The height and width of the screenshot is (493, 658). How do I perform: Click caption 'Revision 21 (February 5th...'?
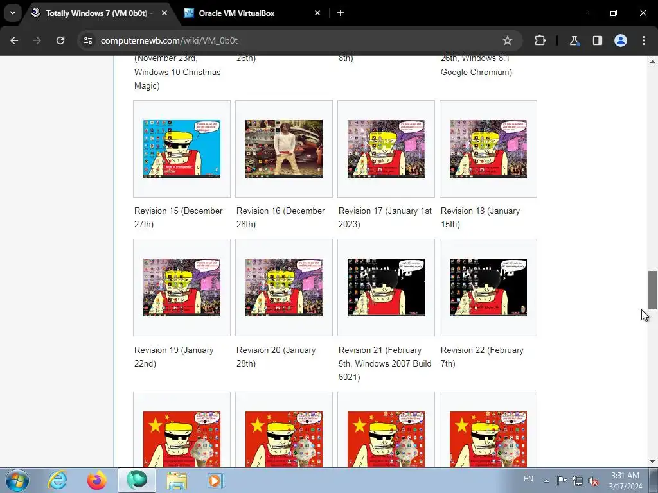tap(385, 363)
